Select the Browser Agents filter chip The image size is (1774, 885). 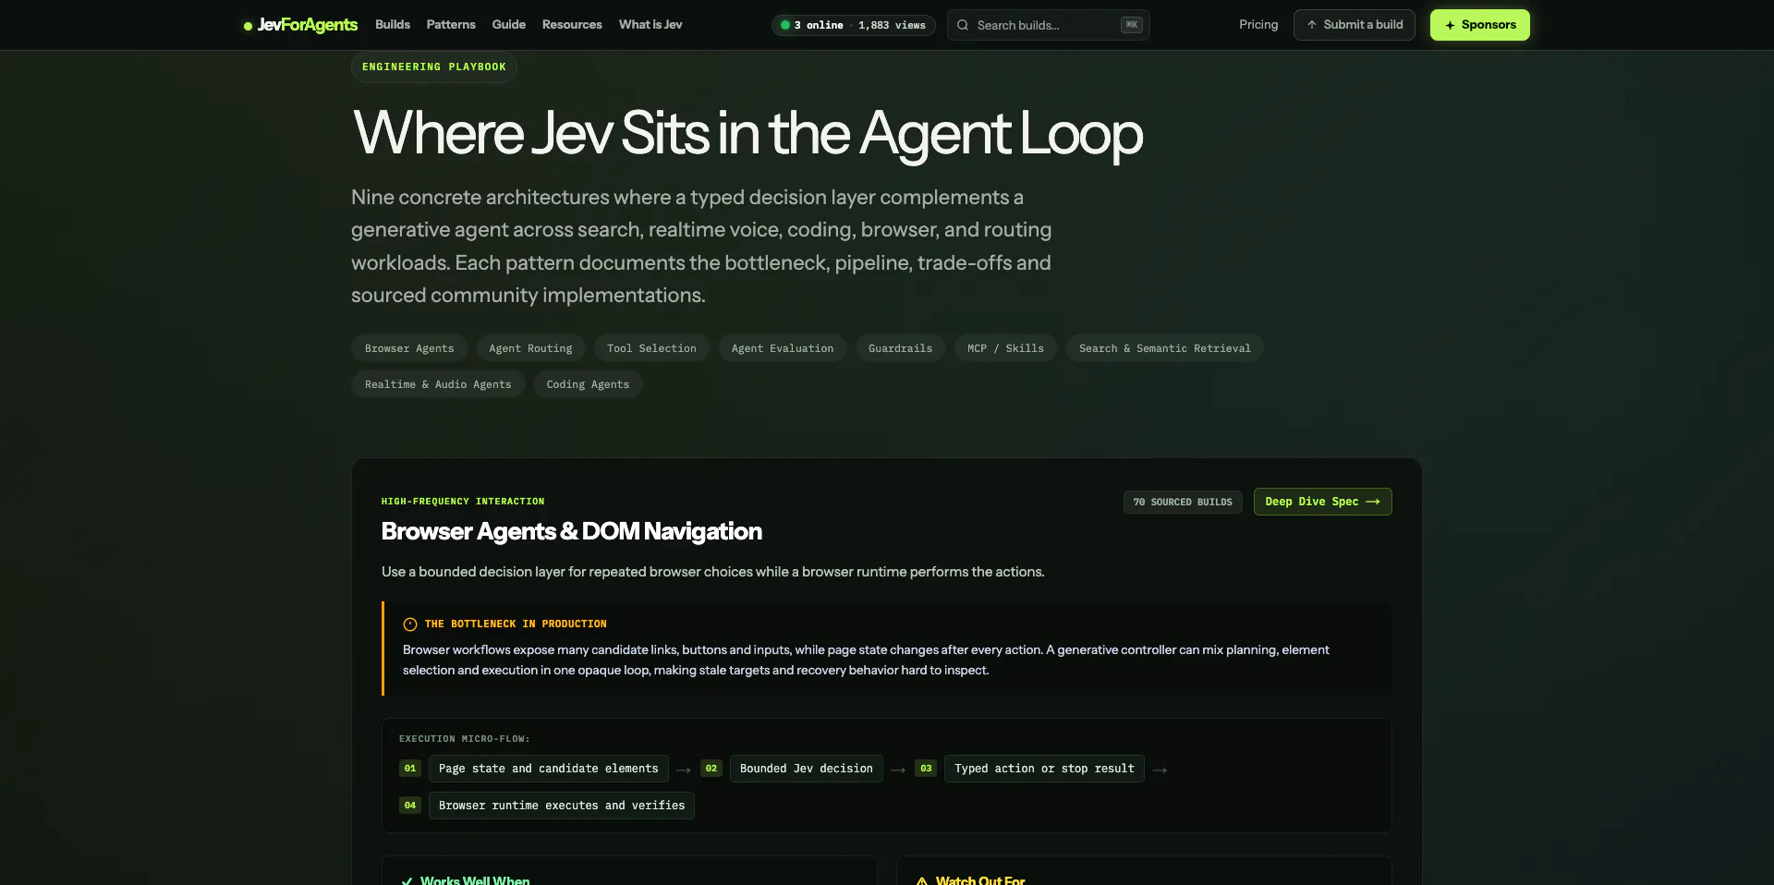pos(409,348)
